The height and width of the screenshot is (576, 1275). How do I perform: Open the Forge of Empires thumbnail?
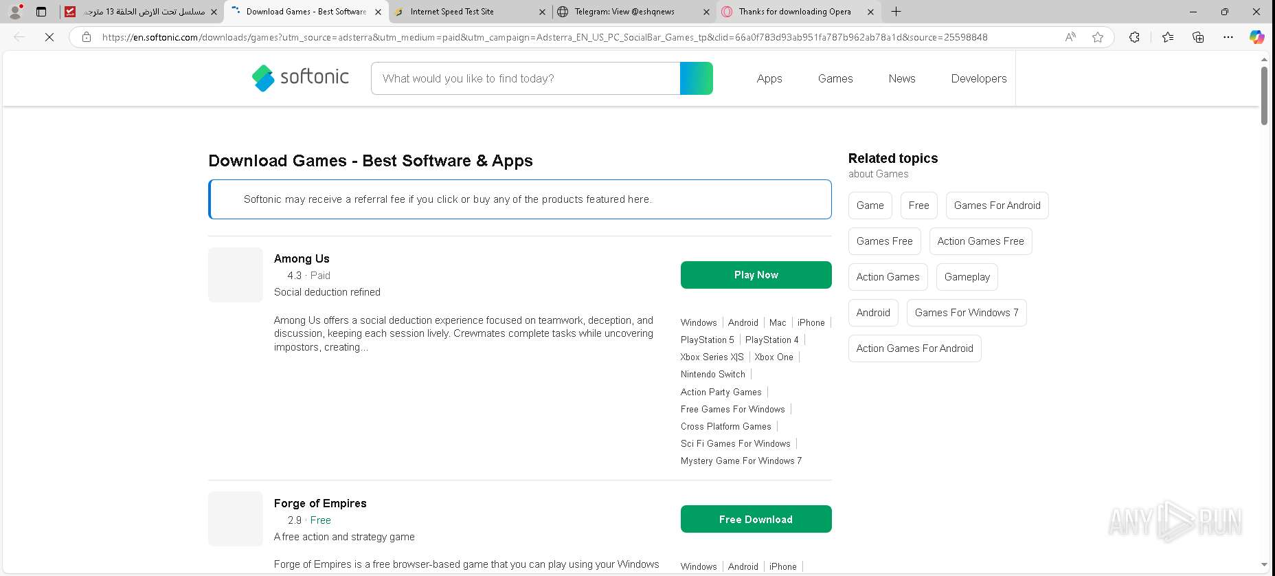coord(236,519)
